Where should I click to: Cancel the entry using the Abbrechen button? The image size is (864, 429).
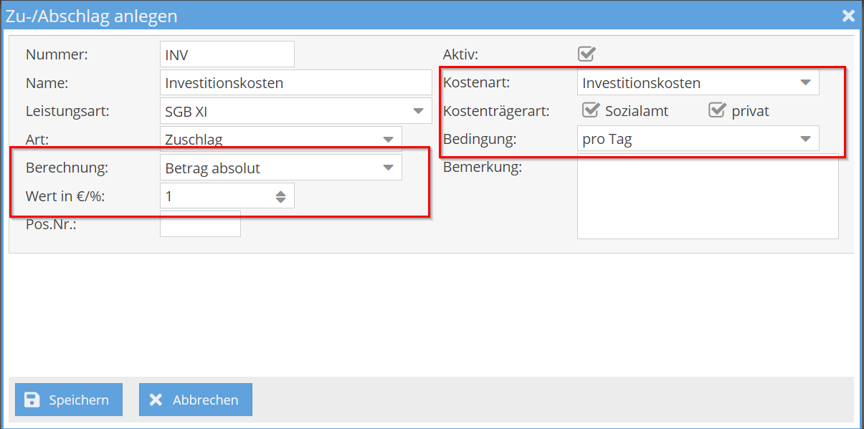coord(195,400)
